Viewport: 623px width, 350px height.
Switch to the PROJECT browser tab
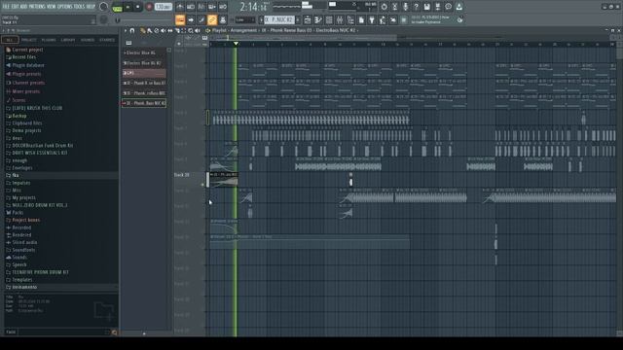click(28, 40)
